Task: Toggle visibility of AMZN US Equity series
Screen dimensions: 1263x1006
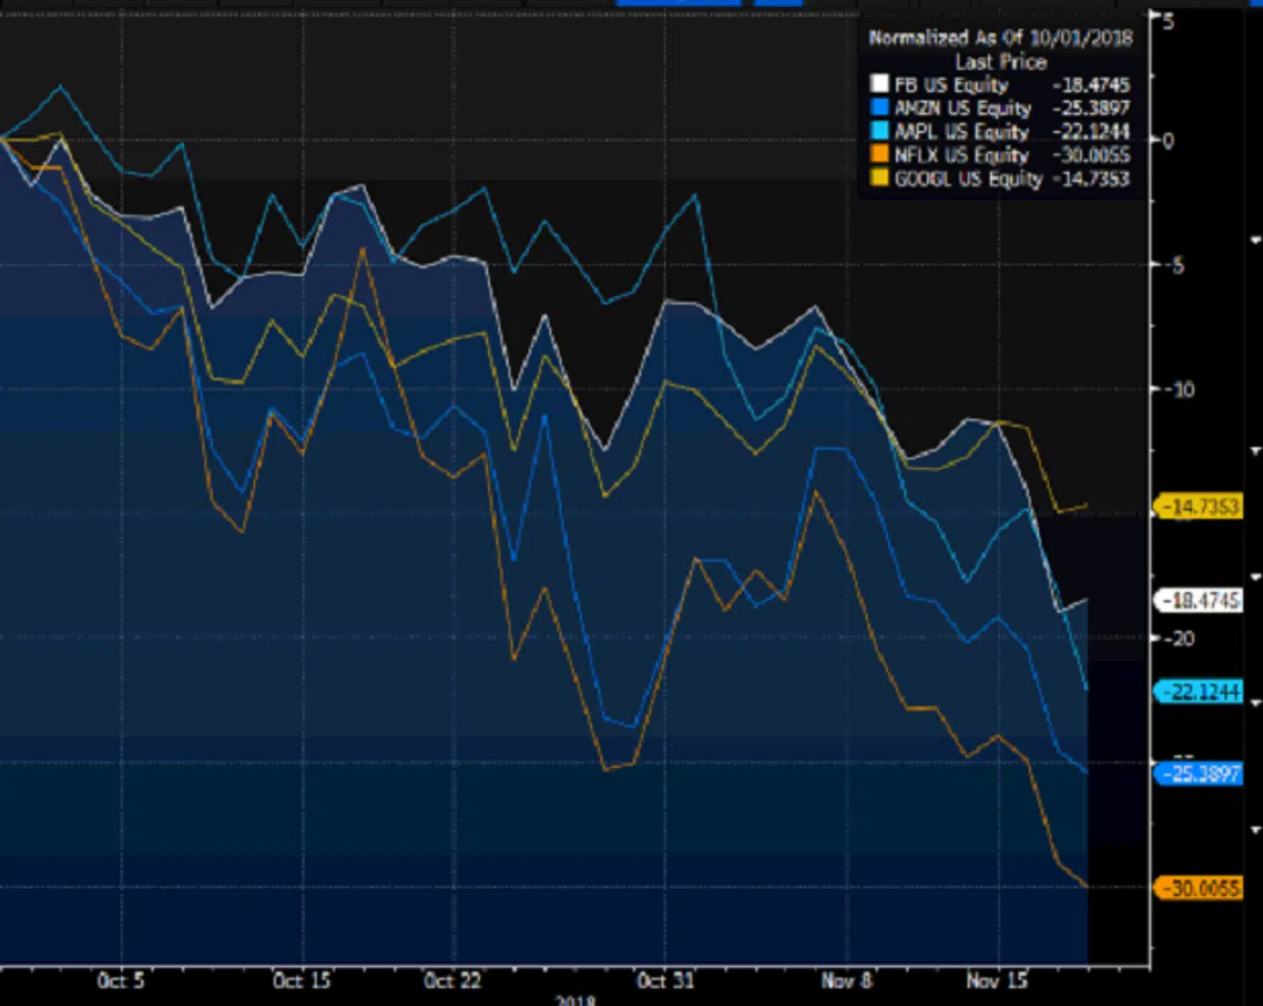Action: point(960,109)
